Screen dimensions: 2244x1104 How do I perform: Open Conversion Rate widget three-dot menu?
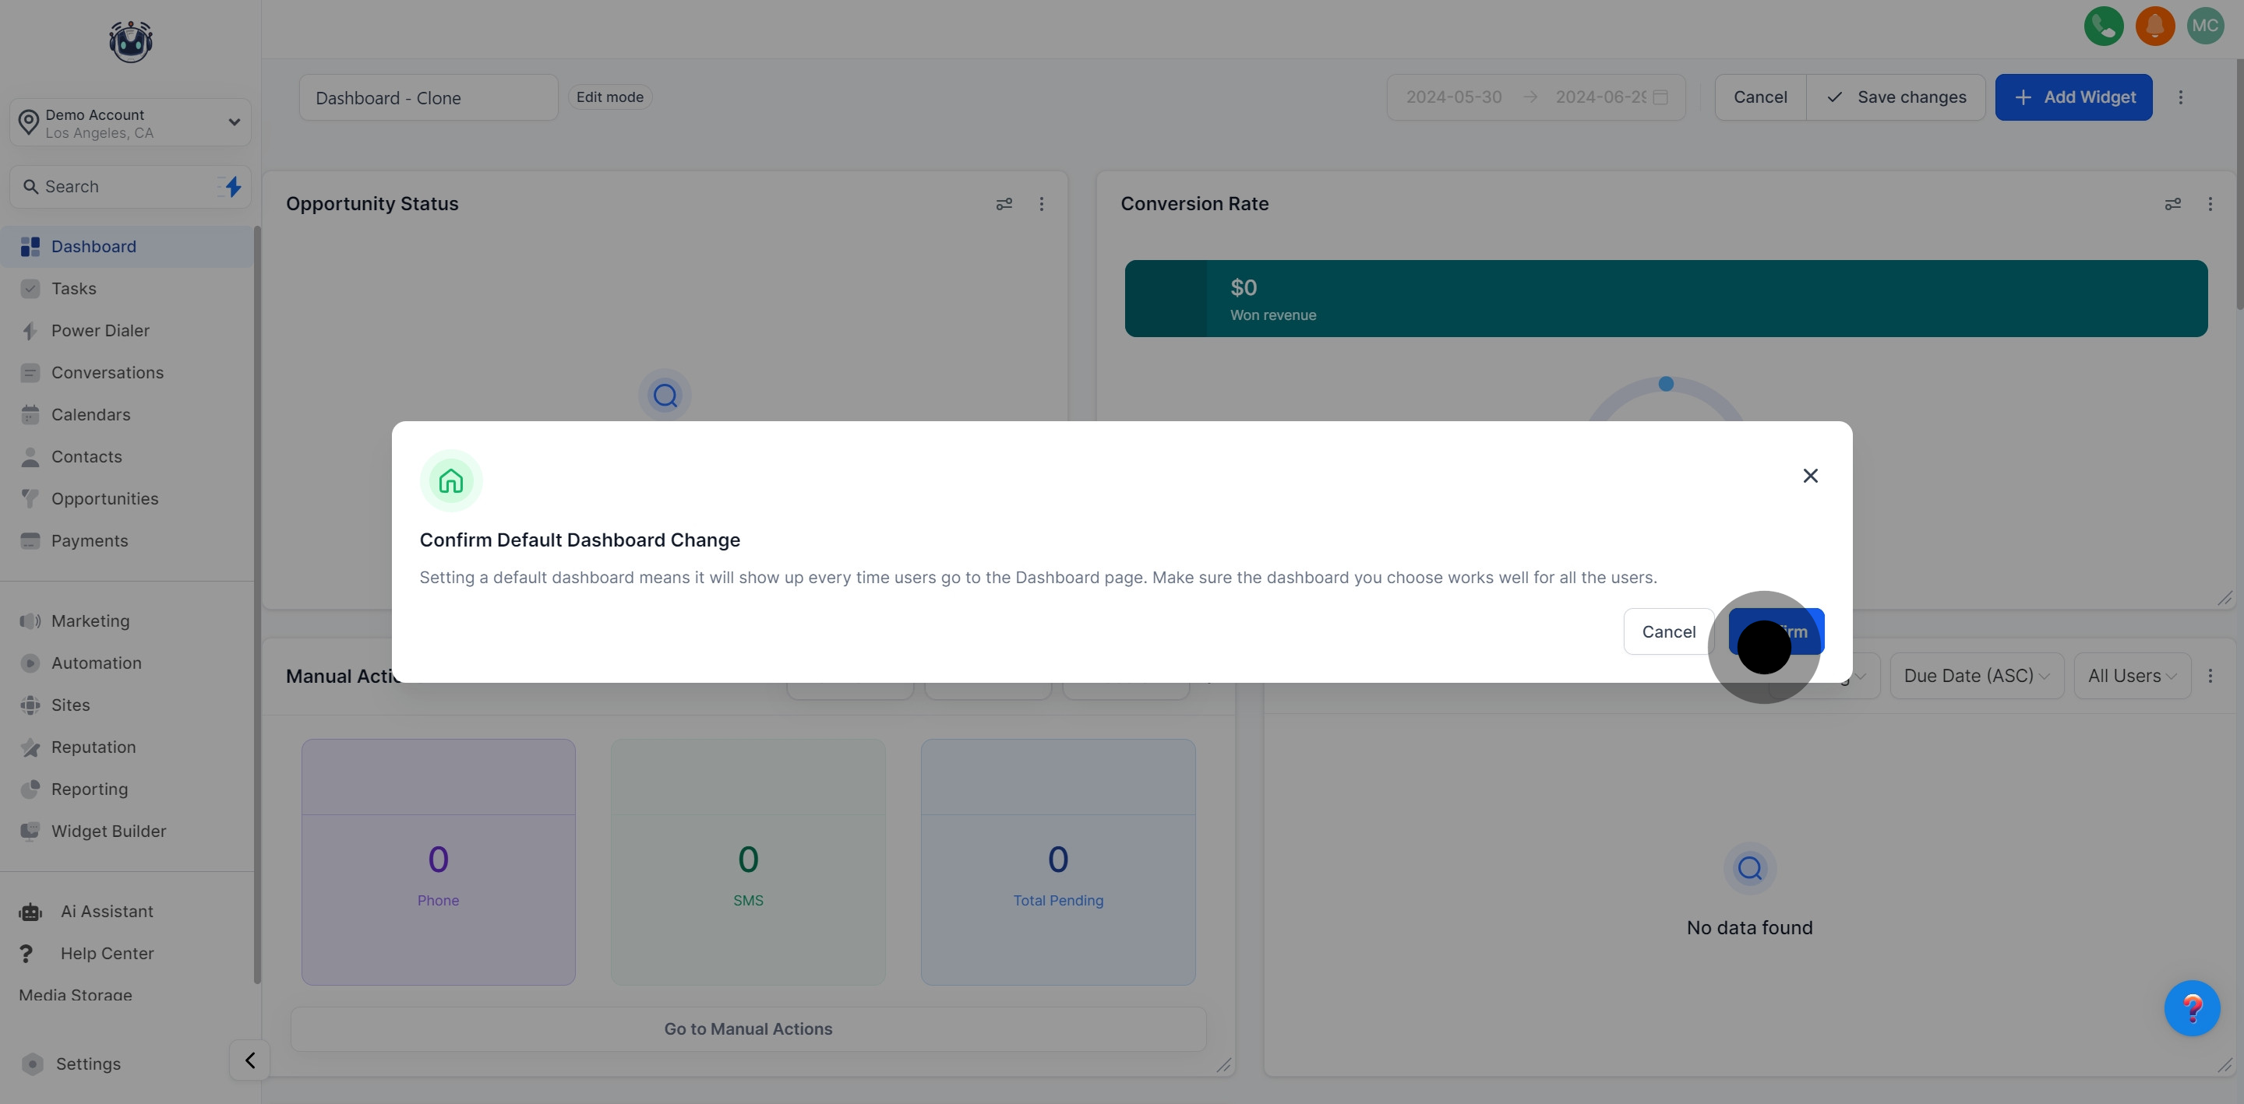pos(2210,204)
